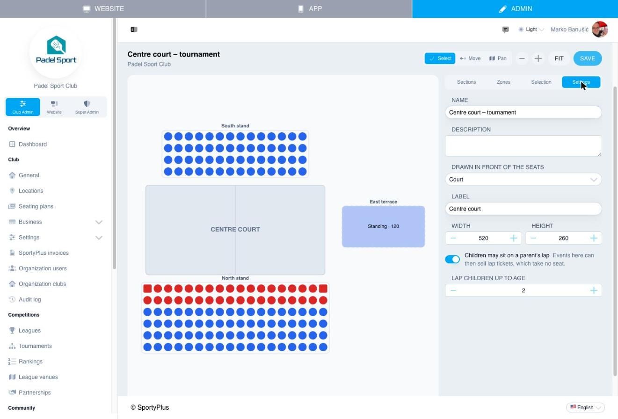
Task: Zoom out with the minus icon
Action: pyautogui.click(x=522, y=58)
